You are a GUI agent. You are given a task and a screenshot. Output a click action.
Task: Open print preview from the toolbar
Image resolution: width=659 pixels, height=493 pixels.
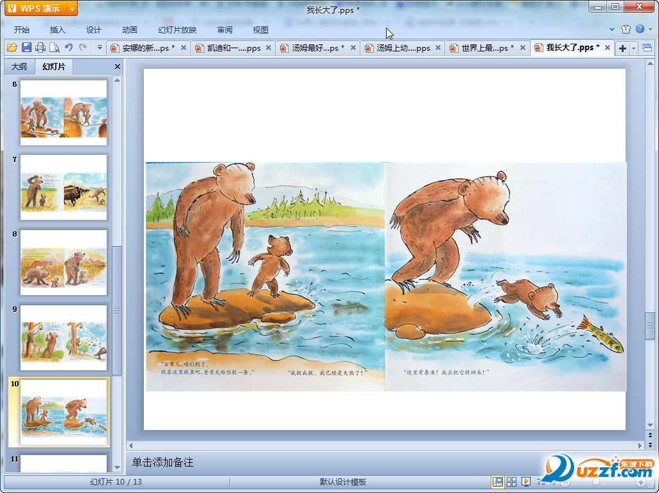[54, 48]
